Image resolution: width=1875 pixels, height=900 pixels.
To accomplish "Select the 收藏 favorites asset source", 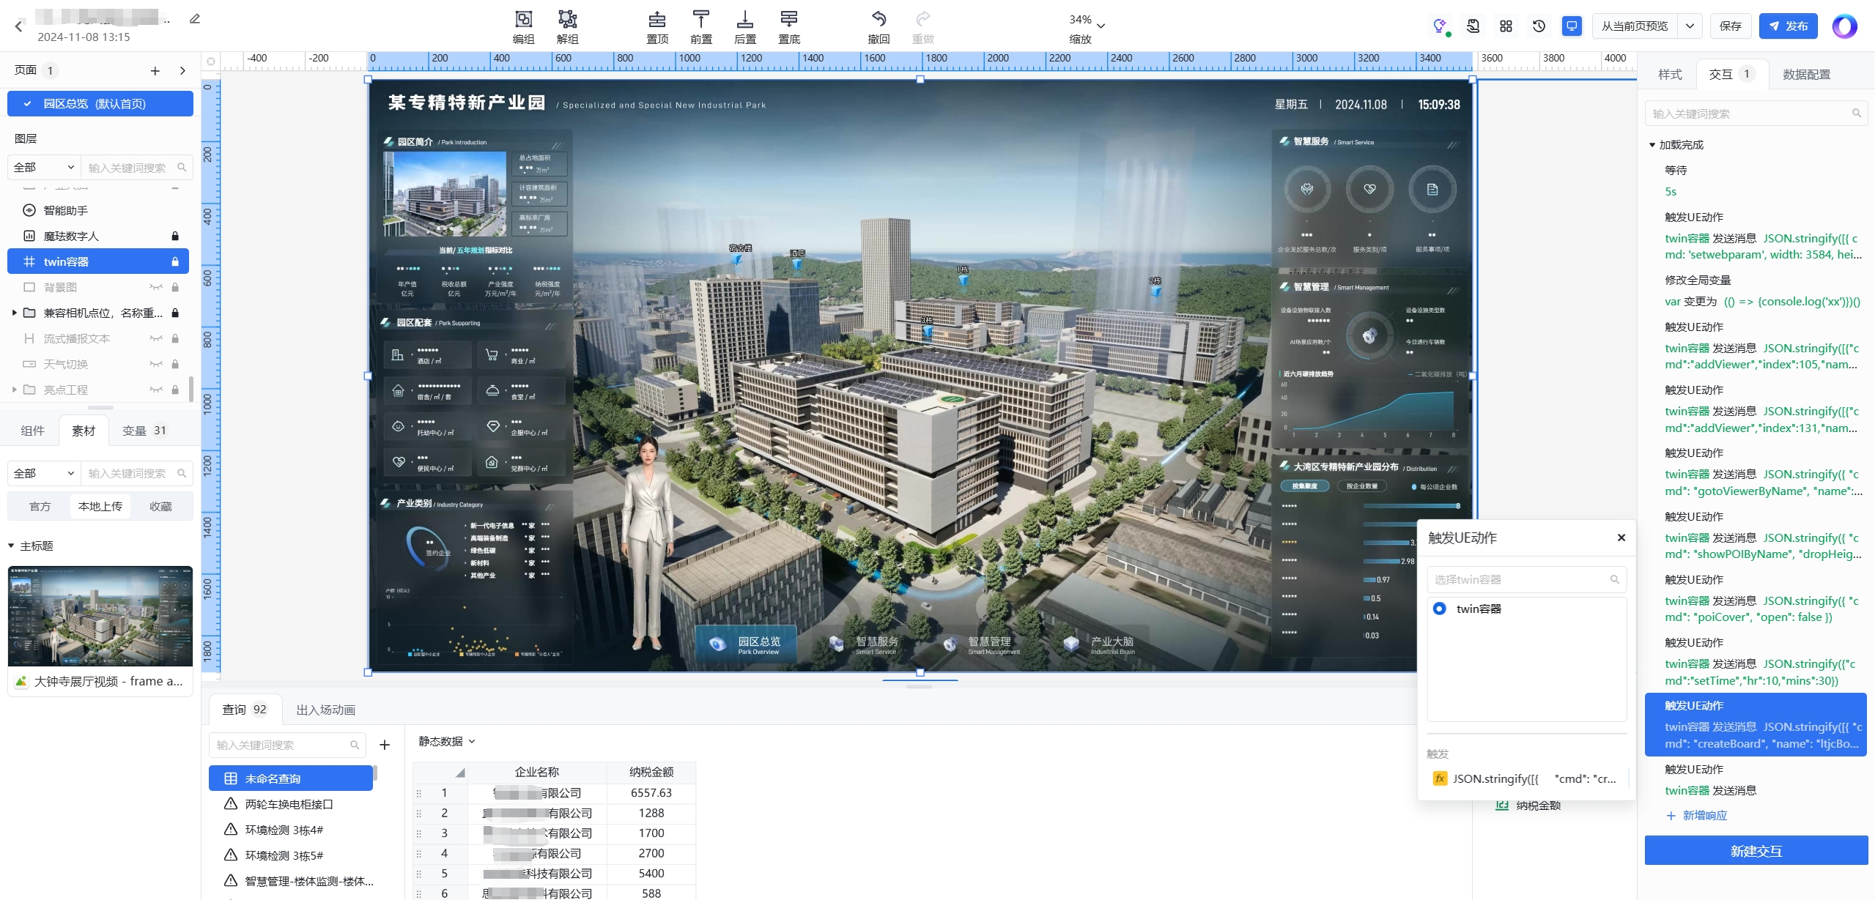I will point(160,507).
